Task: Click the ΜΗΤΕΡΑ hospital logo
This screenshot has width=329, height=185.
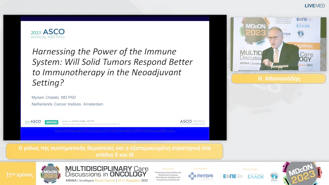Action: (x=200, y=176)
